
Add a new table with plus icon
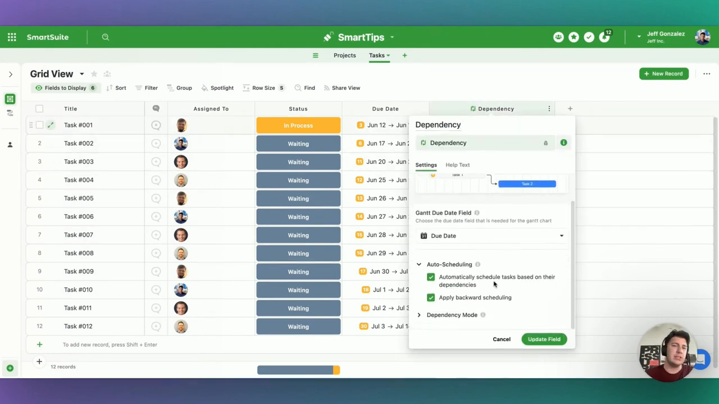pyautogui.click(x=404, y=56)
